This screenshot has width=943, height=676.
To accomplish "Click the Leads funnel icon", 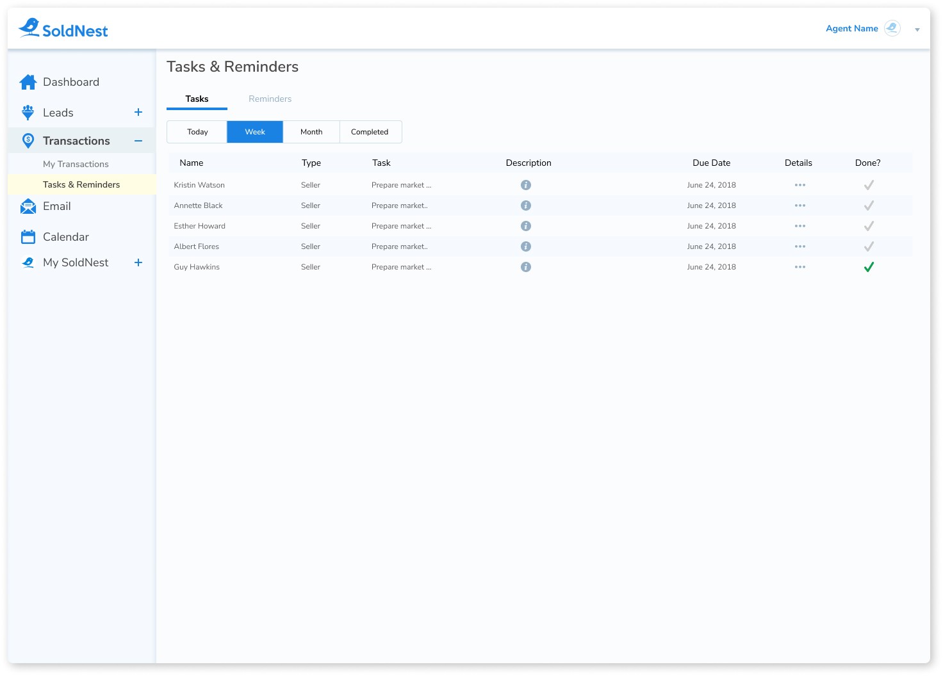I will click(28, 113).
